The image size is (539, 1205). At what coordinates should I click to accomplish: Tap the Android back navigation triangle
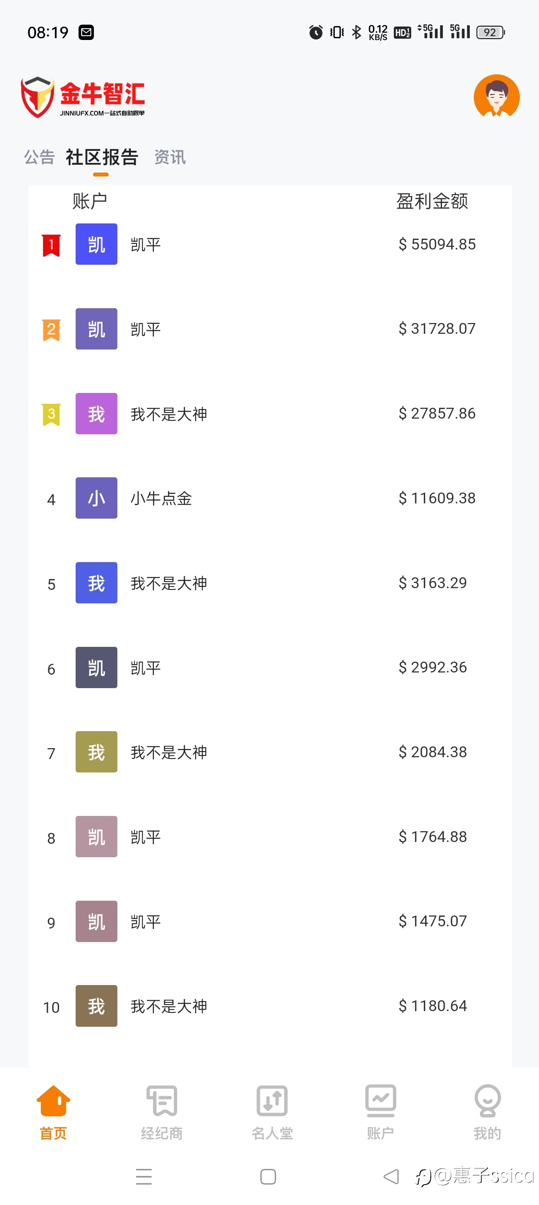pos(391,1176)
